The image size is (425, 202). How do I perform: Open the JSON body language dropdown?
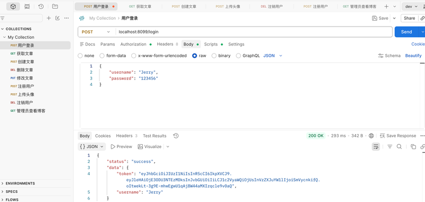tap(273, 56)
